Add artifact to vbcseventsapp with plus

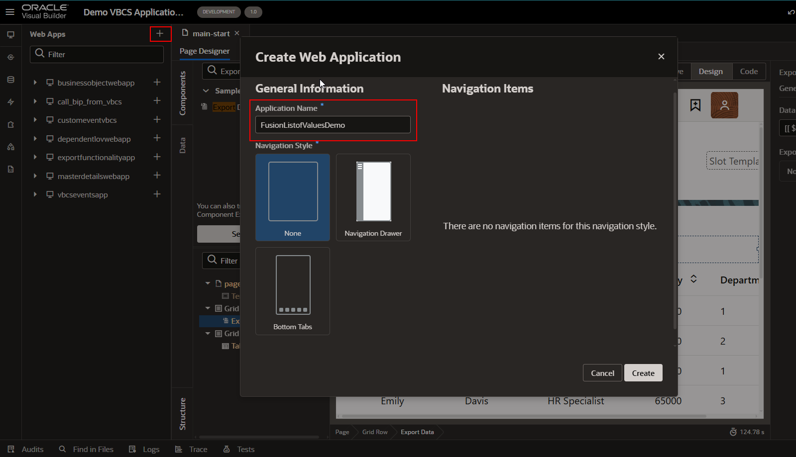(x=157, y=194)
